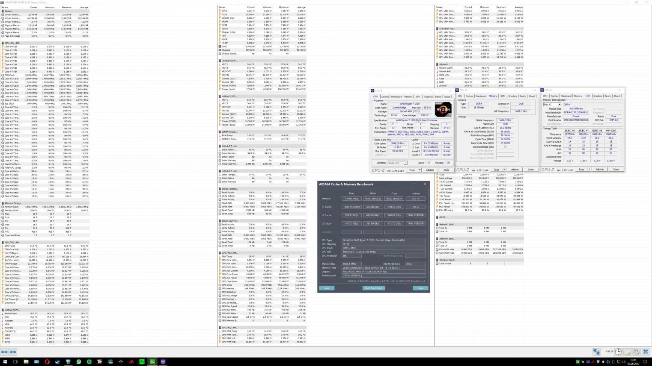Screen dimensions: 652x366
Task: Select 'Command Rate' sensor row in HWiNFO
Action: (45, 235)
